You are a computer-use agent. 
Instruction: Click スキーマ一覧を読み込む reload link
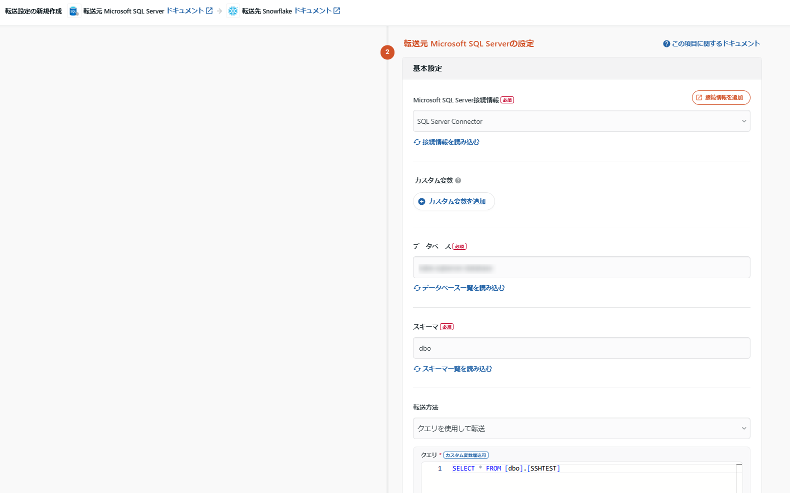point(453,369)
